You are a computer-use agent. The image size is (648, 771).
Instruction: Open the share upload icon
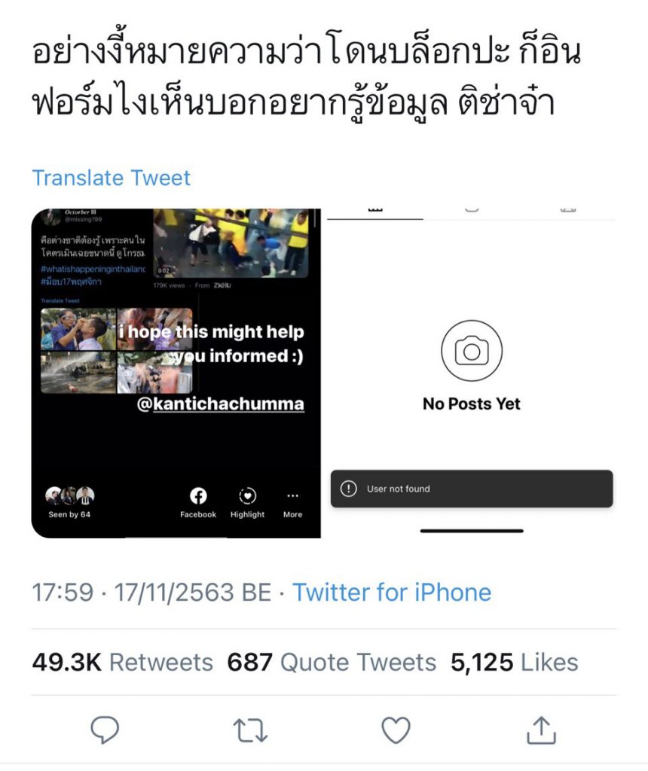(x=541, y=730)
